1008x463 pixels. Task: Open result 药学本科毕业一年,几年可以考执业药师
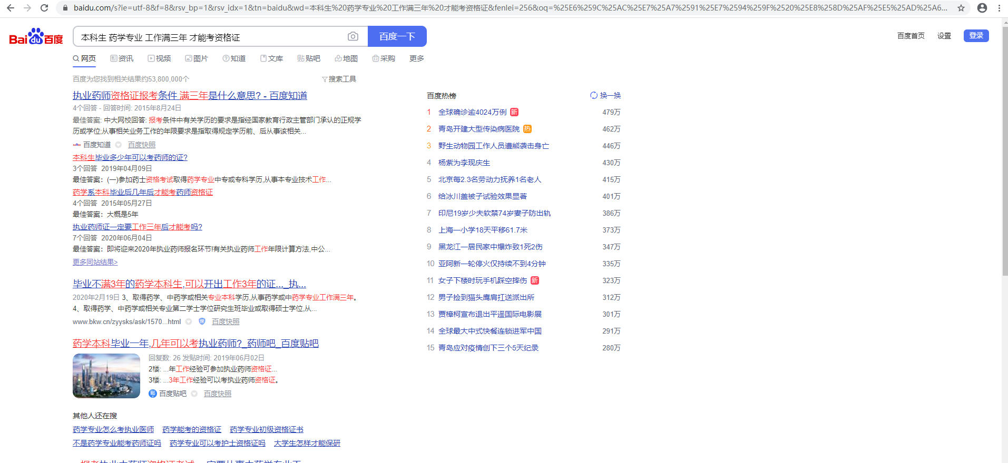(x=195, y=344)
